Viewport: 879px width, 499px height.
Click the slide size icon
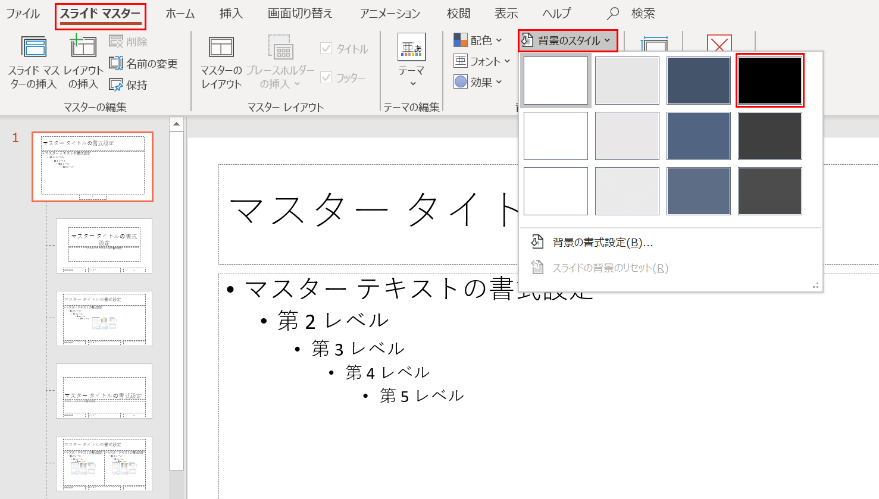coord(654,45)
